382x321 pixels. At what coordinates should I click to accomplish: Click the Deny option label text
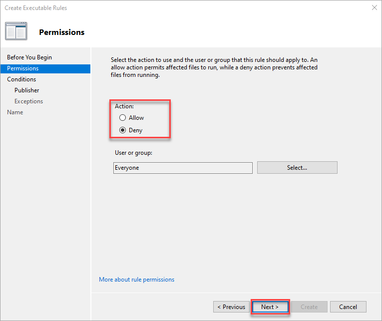click(135, 130)
